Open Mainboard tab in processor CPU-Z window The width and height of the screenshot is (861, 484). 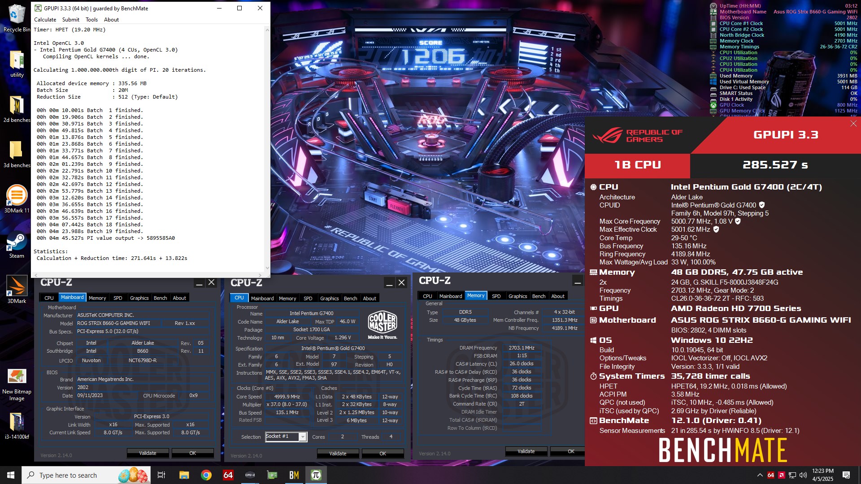262,298
